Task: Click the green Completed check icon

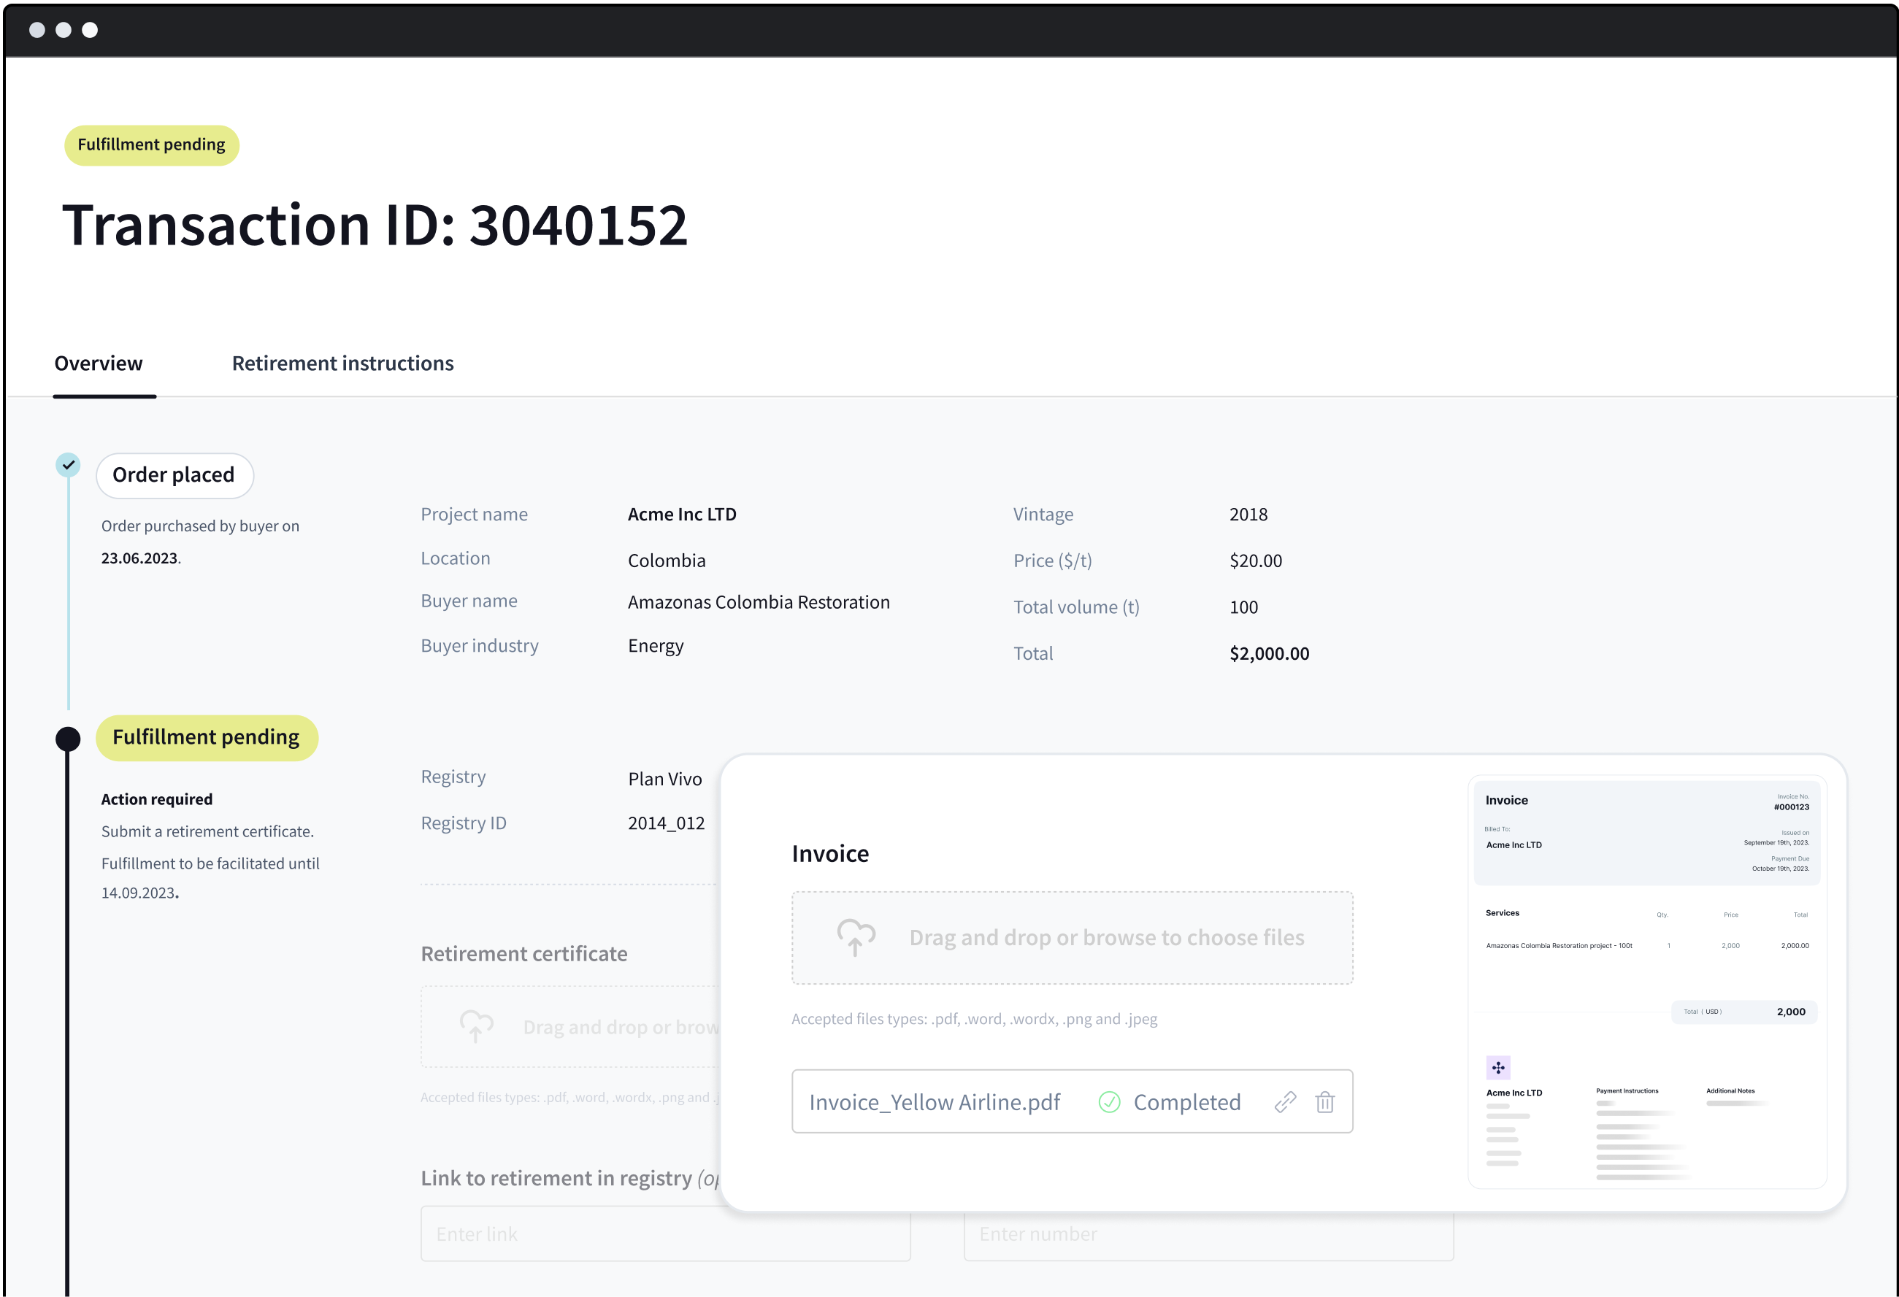Action: pyautogui.click(x=1109, y=1102)
